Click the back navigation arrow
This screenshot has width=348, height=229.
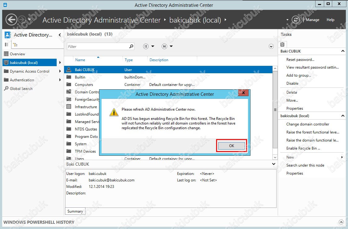pyautogui.click(x=11, y=19)
